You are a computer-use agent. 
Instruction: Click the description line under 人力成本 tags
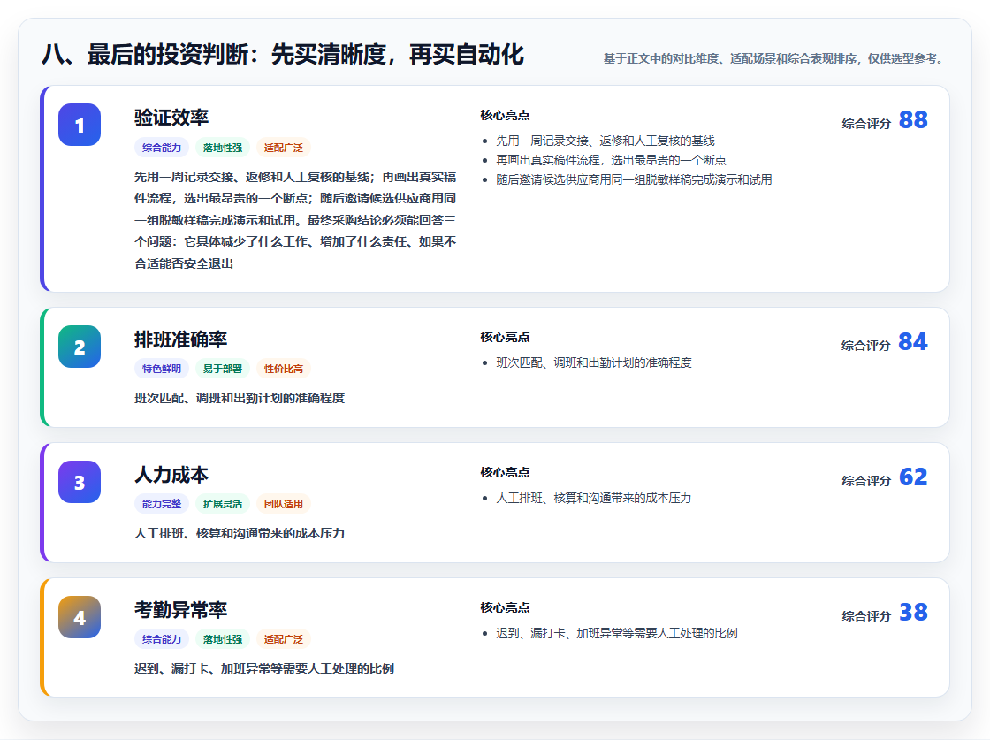[240, 533]
